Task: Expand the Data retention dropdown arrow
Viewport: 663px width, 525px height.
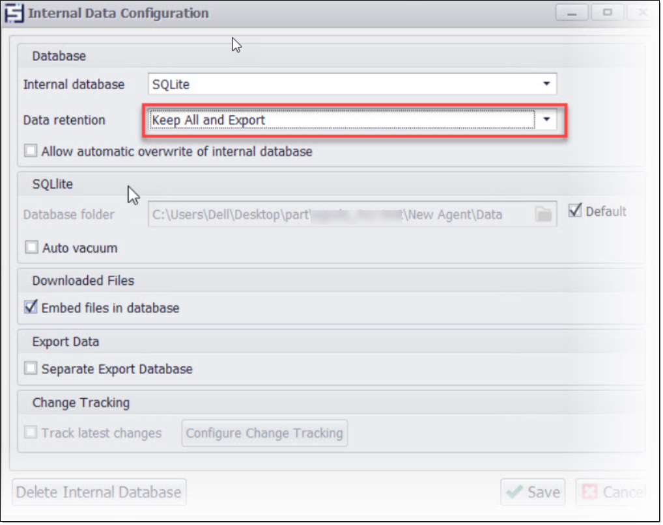Action: 546,120
